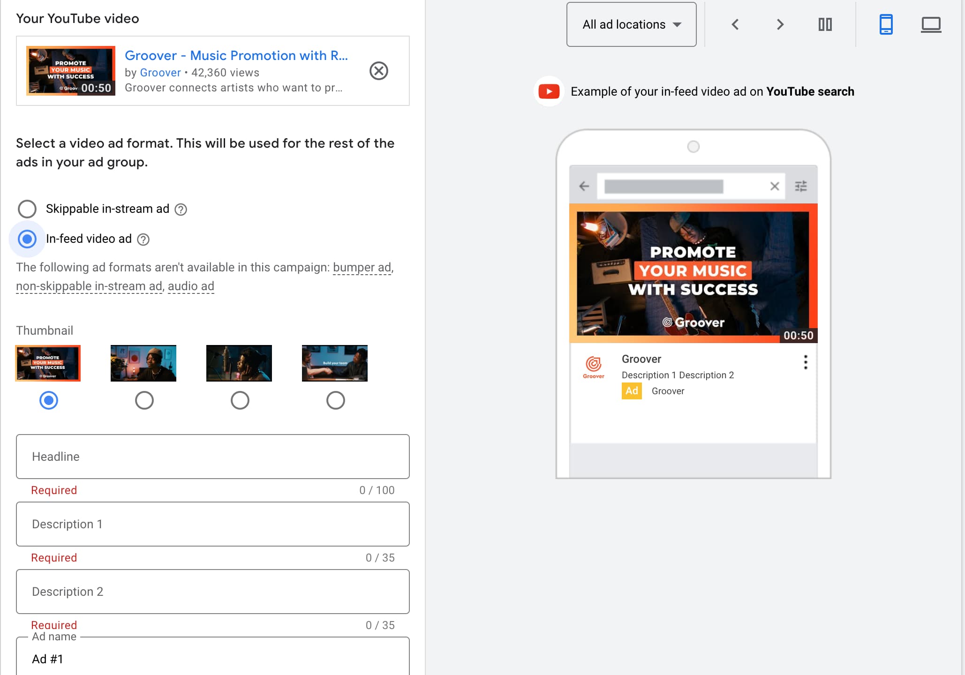Click the '0 / 100' headline counter
The width and height of the screenshot is (965, 675).
coord(377,490)
